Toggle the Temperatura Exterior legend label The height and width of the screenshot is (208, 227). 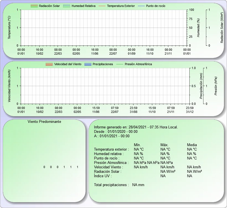121,6
